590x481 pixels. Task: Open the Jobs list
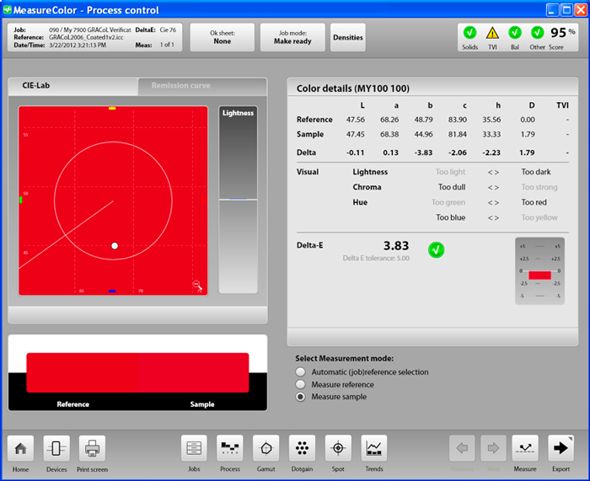[x=194, y=448]
